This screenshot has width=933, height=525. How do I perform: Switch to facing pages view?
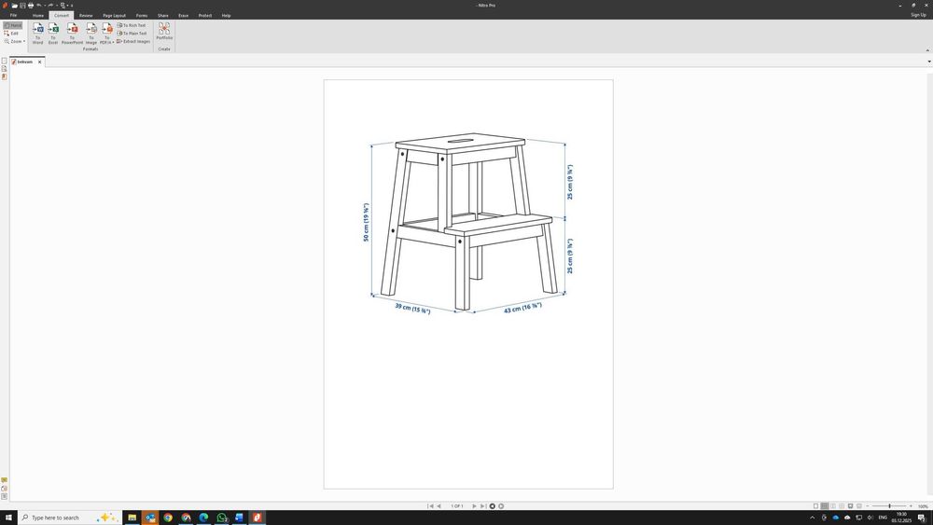(833, 506)
